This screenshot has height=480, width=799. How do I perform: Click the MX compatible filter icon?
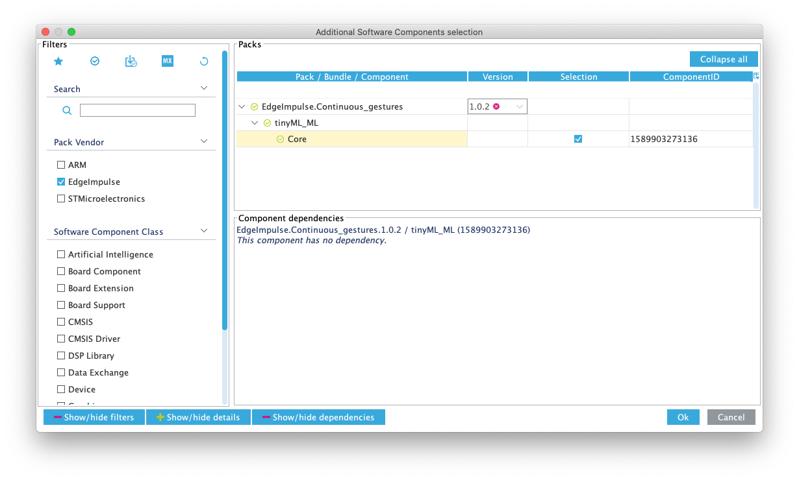click(168, 61)
